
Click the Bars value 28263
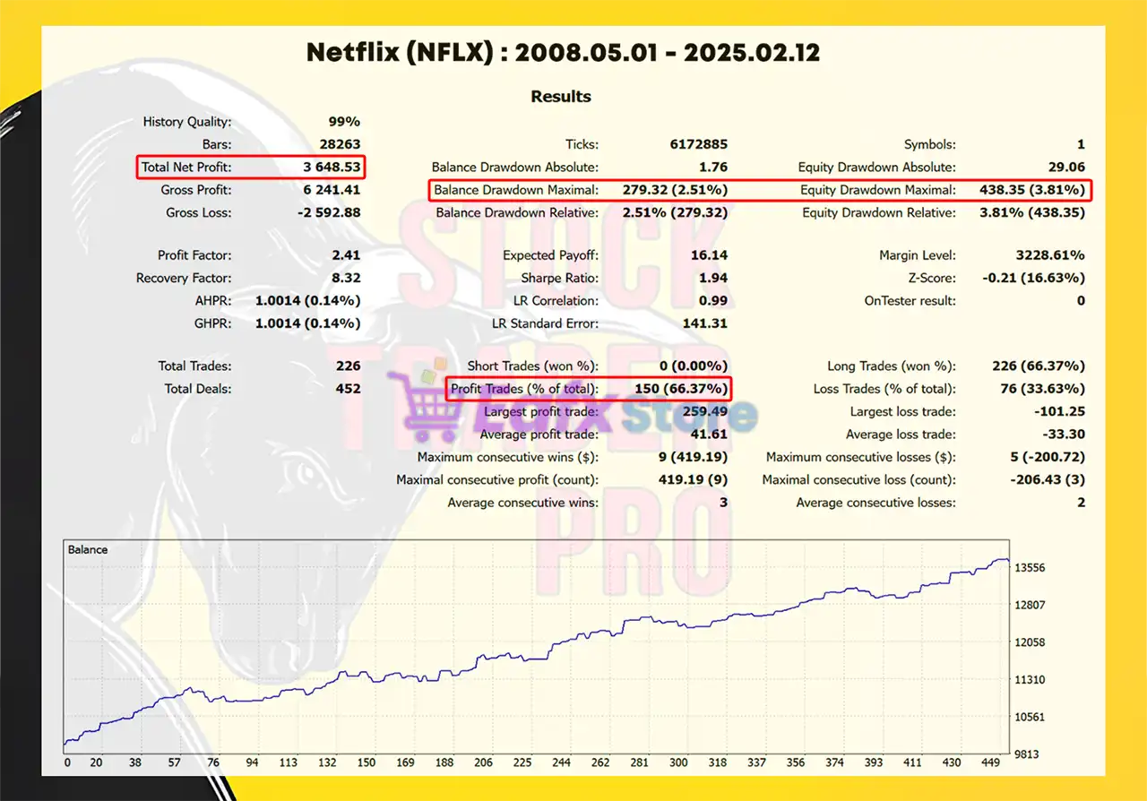[339, 144]
